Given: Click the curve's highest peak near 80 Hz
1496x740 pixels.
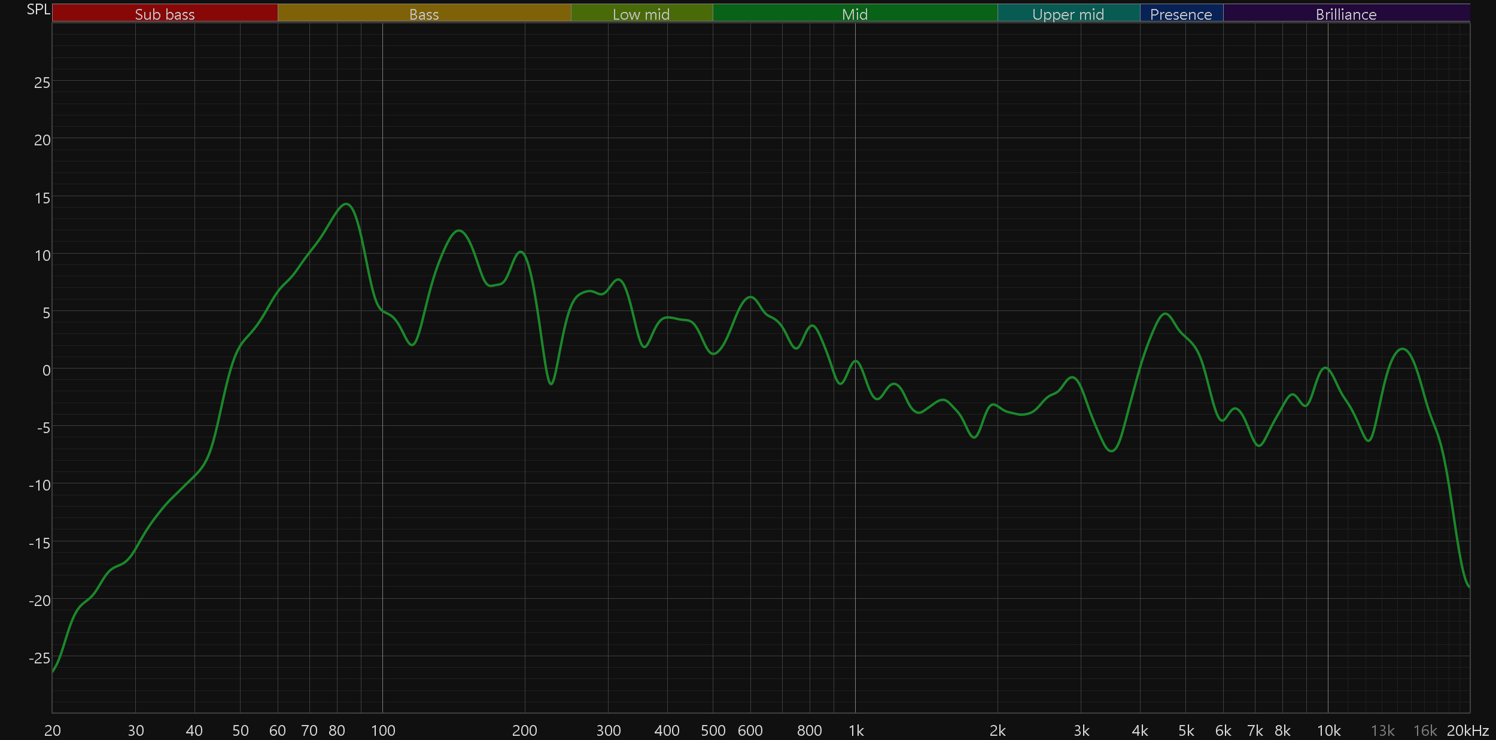Looking at the screenshot, I should click(346, 204).
